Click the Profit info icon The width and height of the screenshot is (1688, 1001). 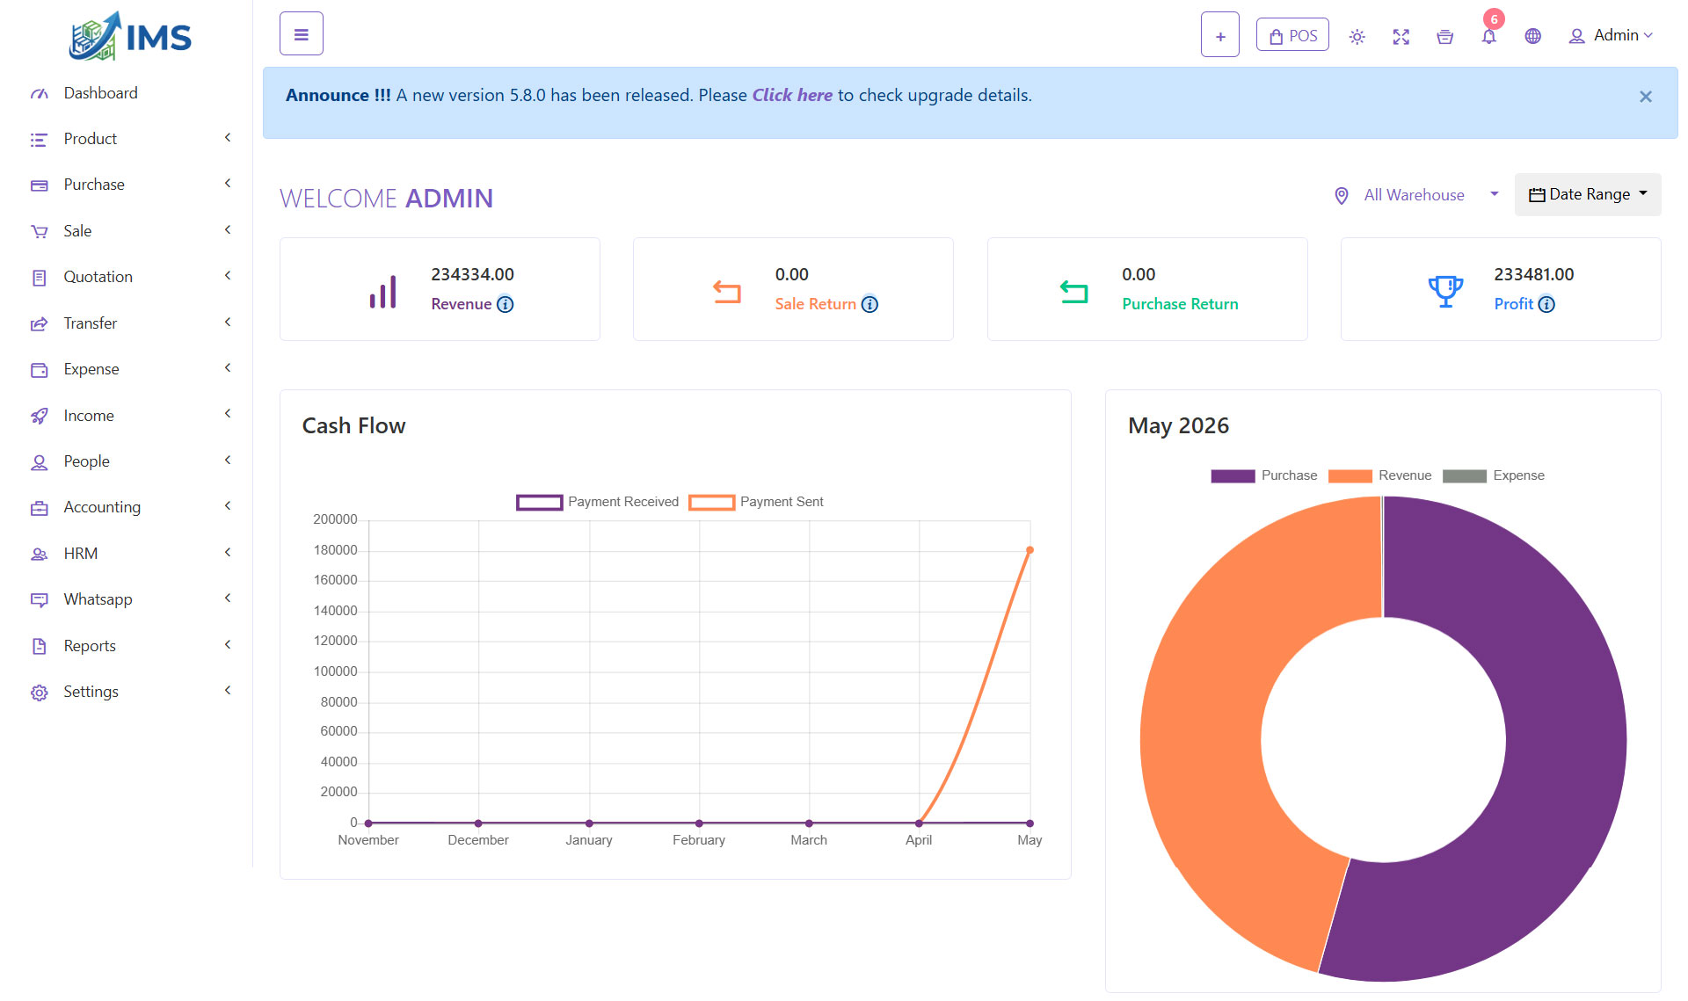click(x=1546, y=304)
